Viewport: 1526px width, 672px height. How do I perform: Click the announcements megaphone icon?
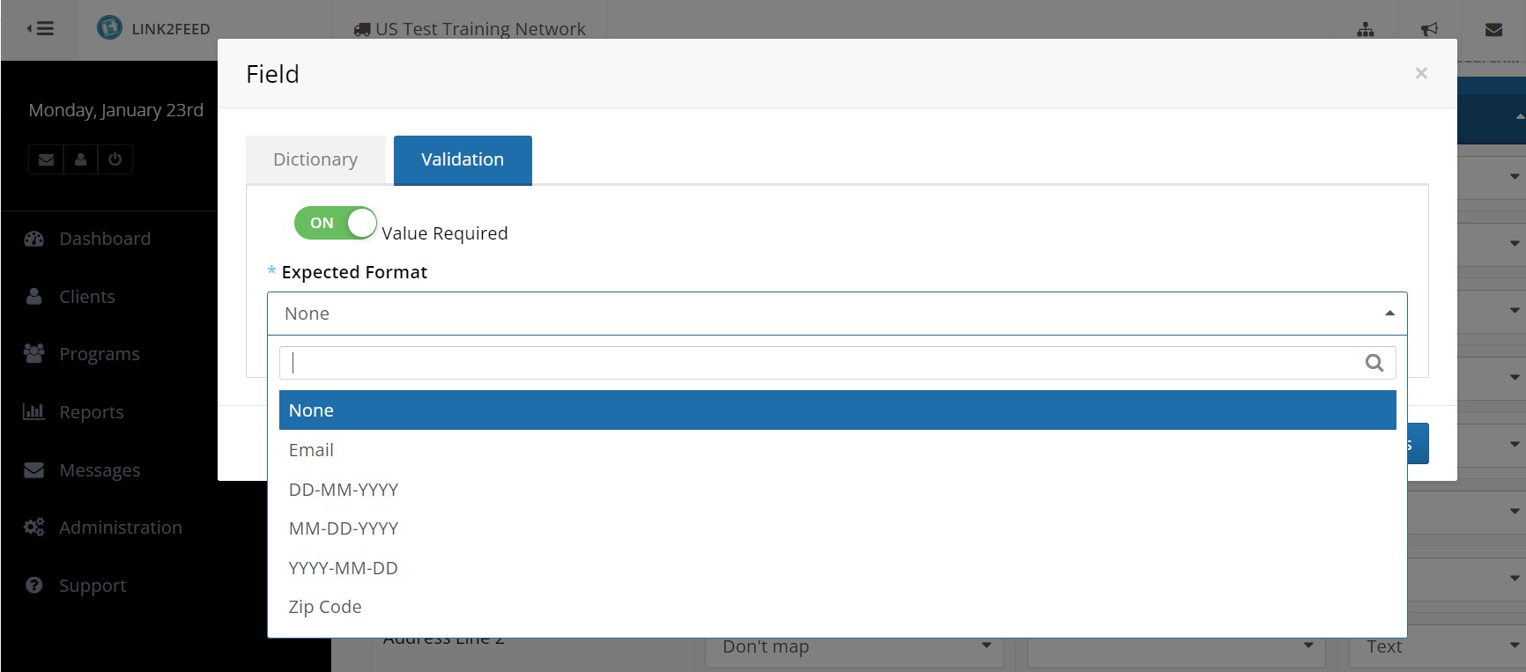pyautogui.click(x=1429, y=30)
